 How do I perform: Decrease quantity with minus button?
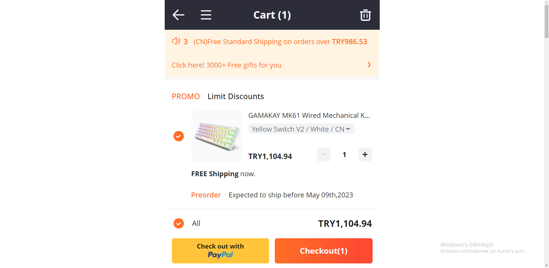click(x=324, y=154)
